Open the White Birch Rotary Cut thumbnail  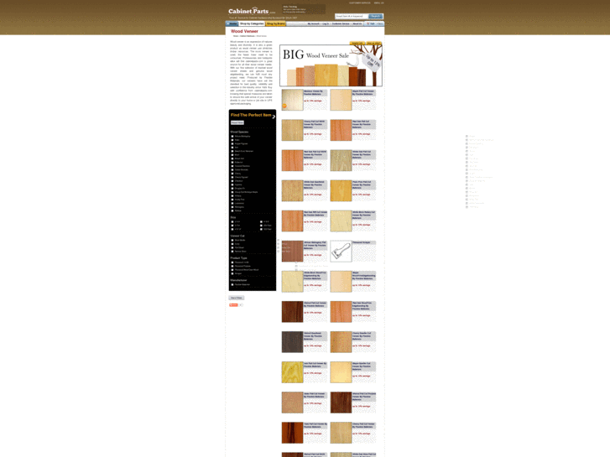coord(341,221)
